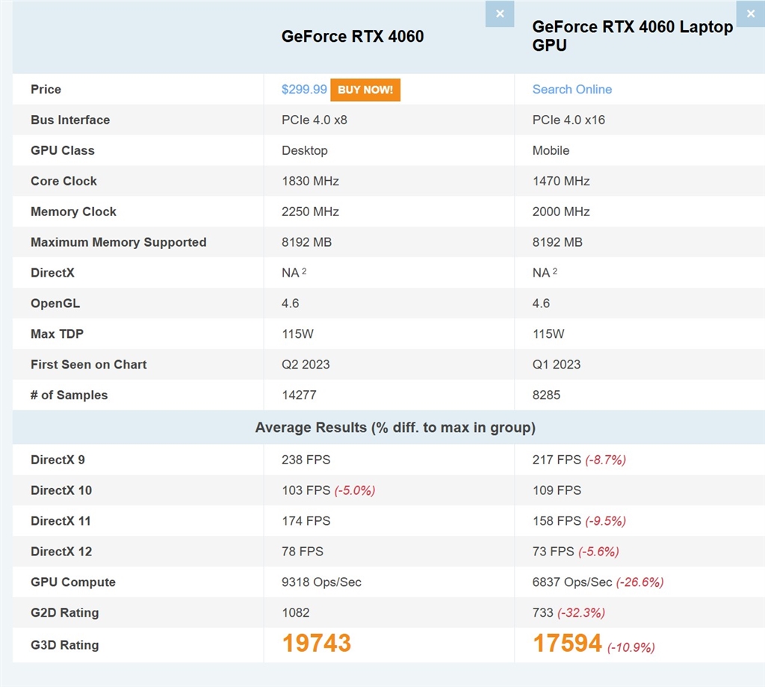Screen dimensions: 765x687
Task: Click the Price row label
Action: 46,89
